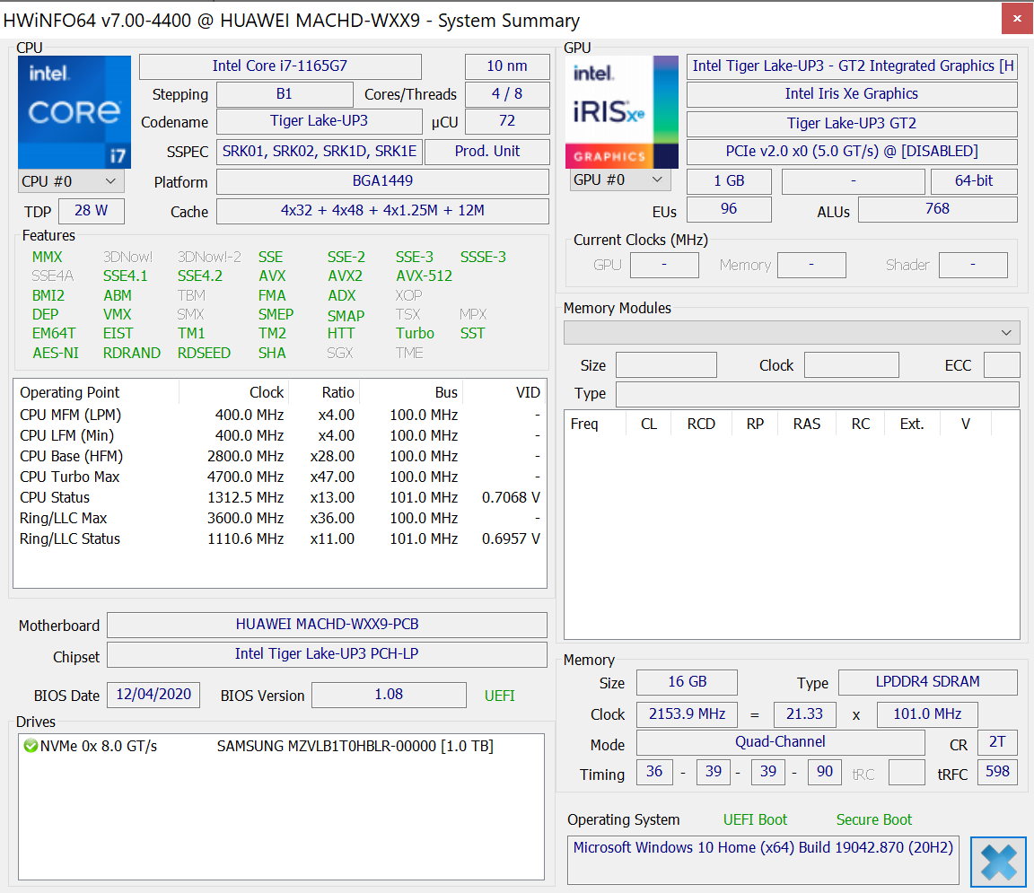
Task: Click the green UEFI label
Action: click(x=500, y=696)
